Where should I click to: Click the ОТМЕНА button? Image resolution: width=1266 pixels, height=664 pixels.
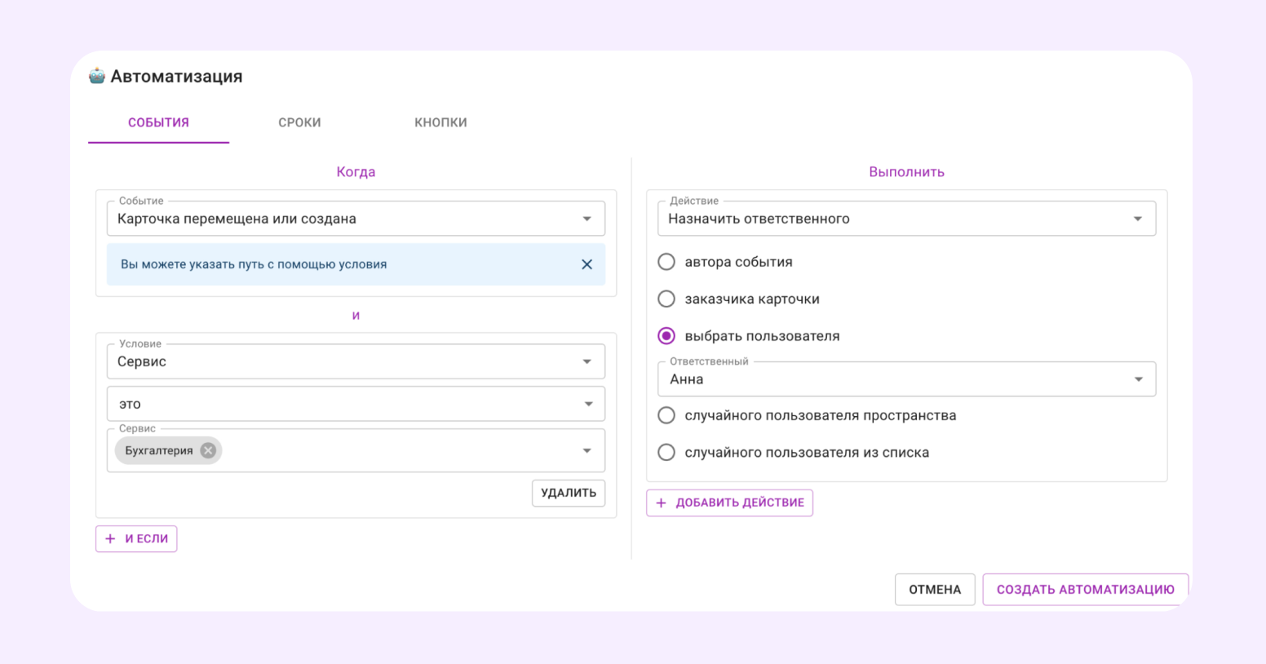coord(935,590)
